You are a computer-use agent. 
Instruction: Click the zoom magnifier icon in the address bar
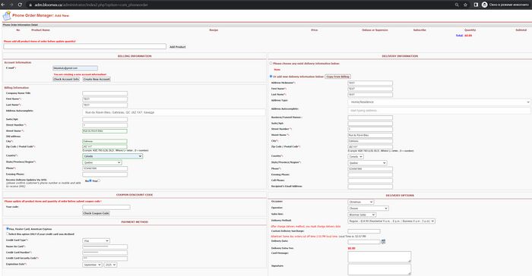[457, 5]
